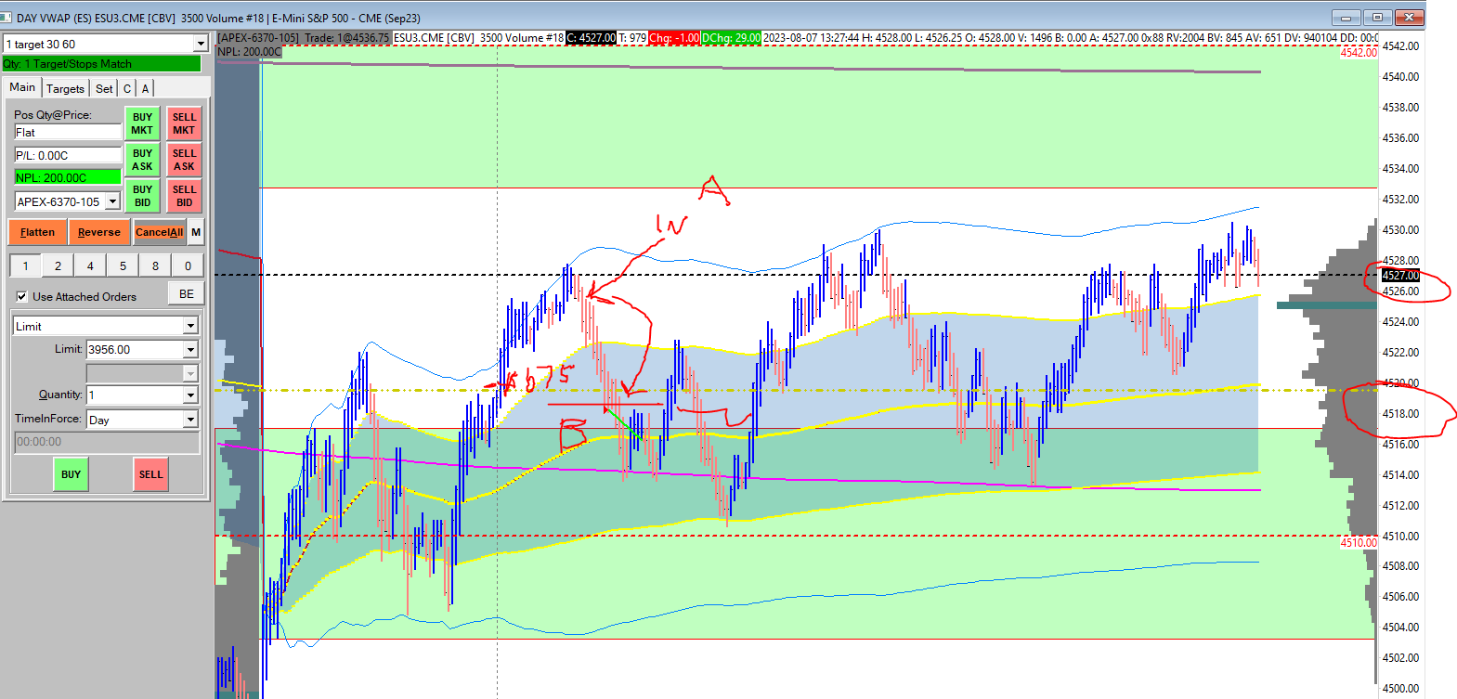
Task: Select quantity preset button 8
Action: (155, 265)
